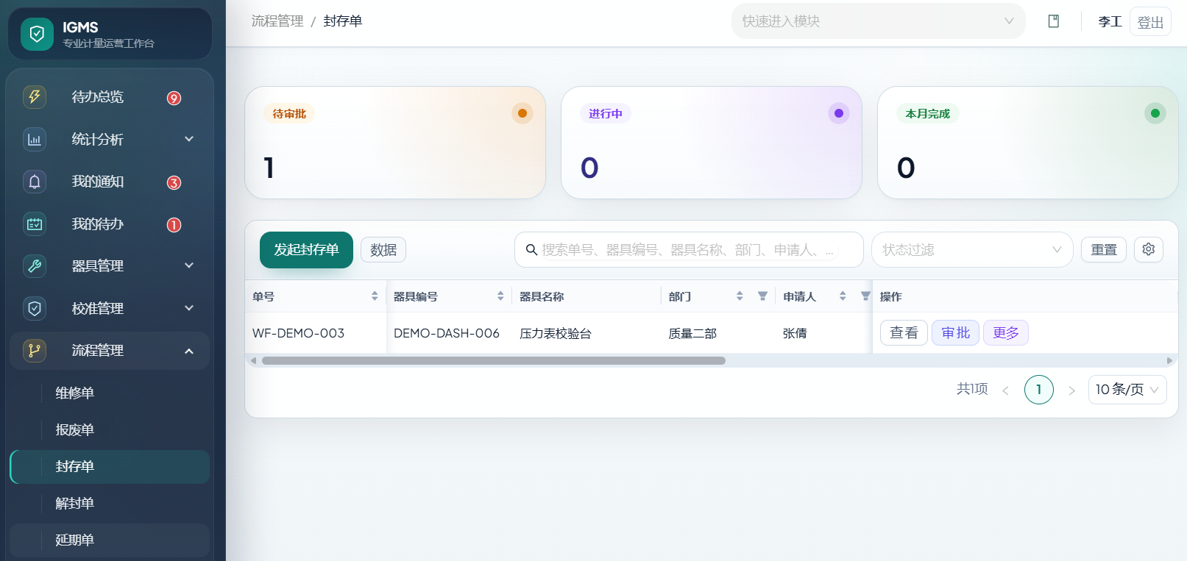1187x561 pixels.
Task: Click 查看 for WF-DEMO-003
Action: [x=904, y=333]
